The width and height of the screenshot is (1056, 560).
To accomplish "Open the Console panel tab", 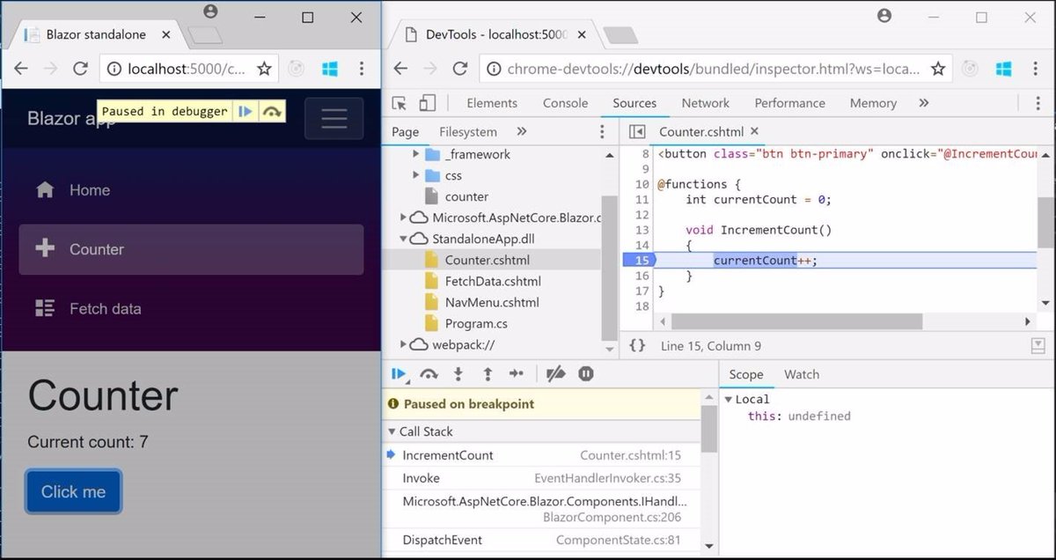I will tap(565, 103).
